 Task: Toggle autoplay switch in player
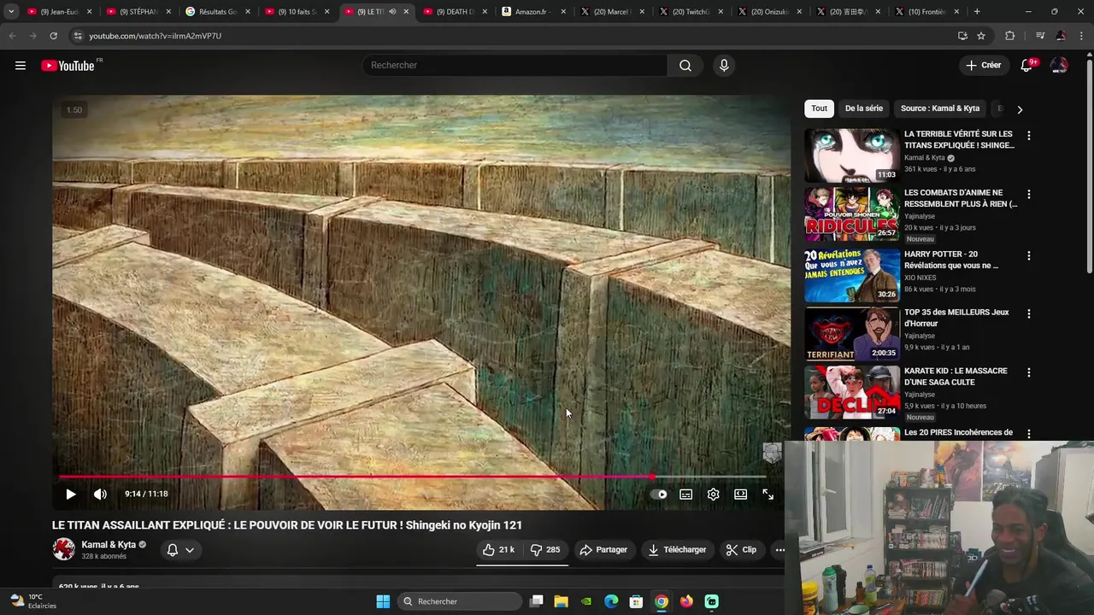click(659, 494)
